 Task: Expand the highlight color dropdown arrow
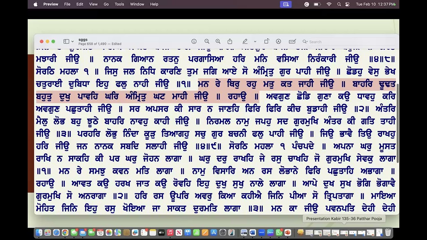(255, 42)
